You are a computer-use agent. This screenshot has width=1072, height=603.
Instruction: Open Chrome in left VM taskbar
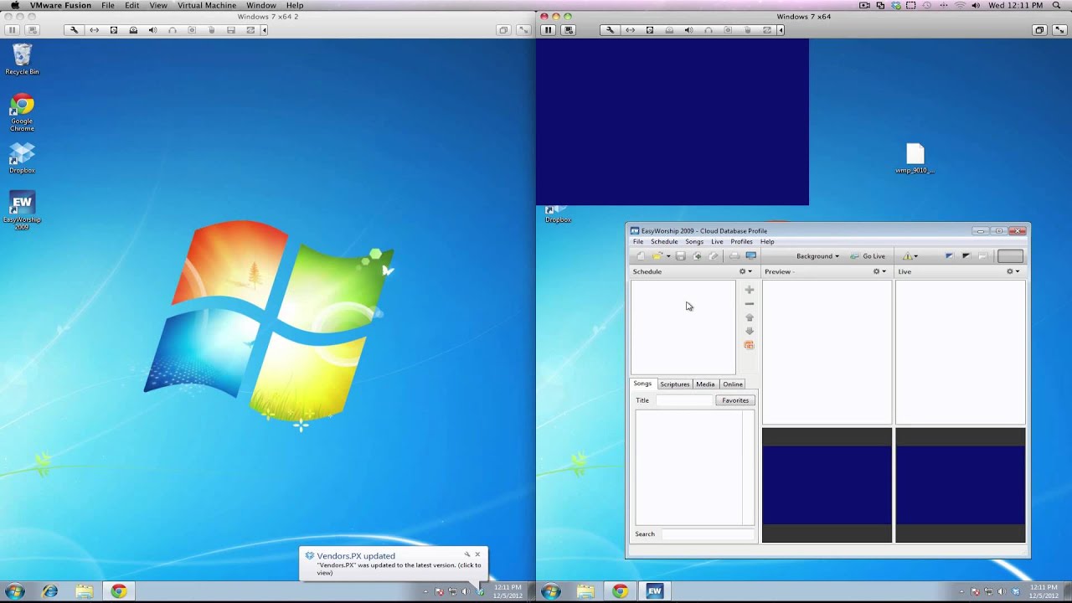[119, 591]
